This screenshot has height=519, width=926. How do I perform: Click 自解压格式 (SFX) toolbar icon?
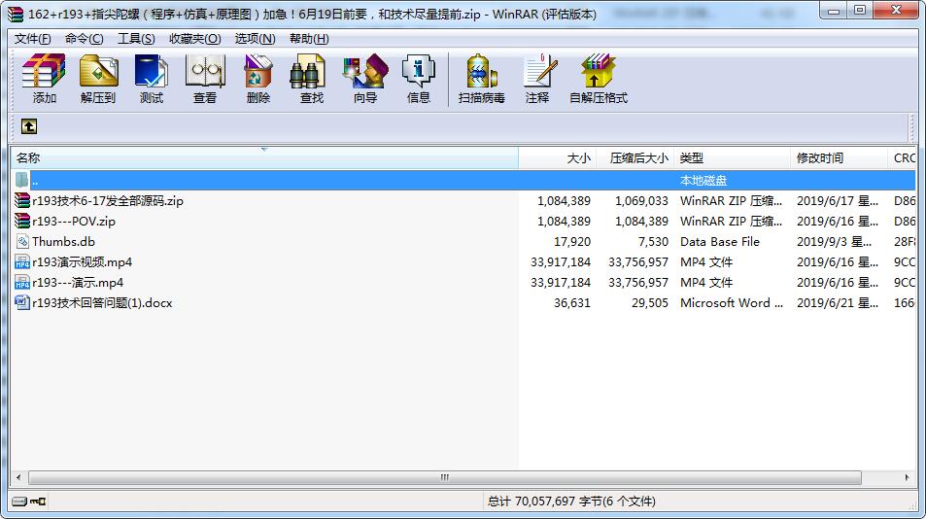click(x=599, y=79)
